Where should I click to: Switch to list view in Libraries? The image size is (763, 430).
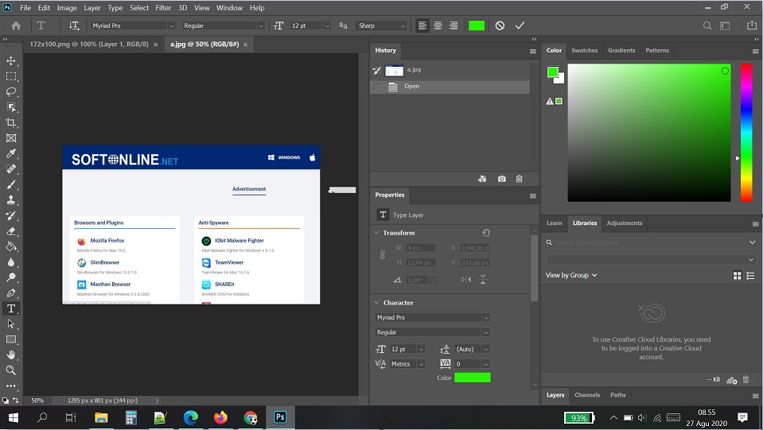[x=750, y=276]
